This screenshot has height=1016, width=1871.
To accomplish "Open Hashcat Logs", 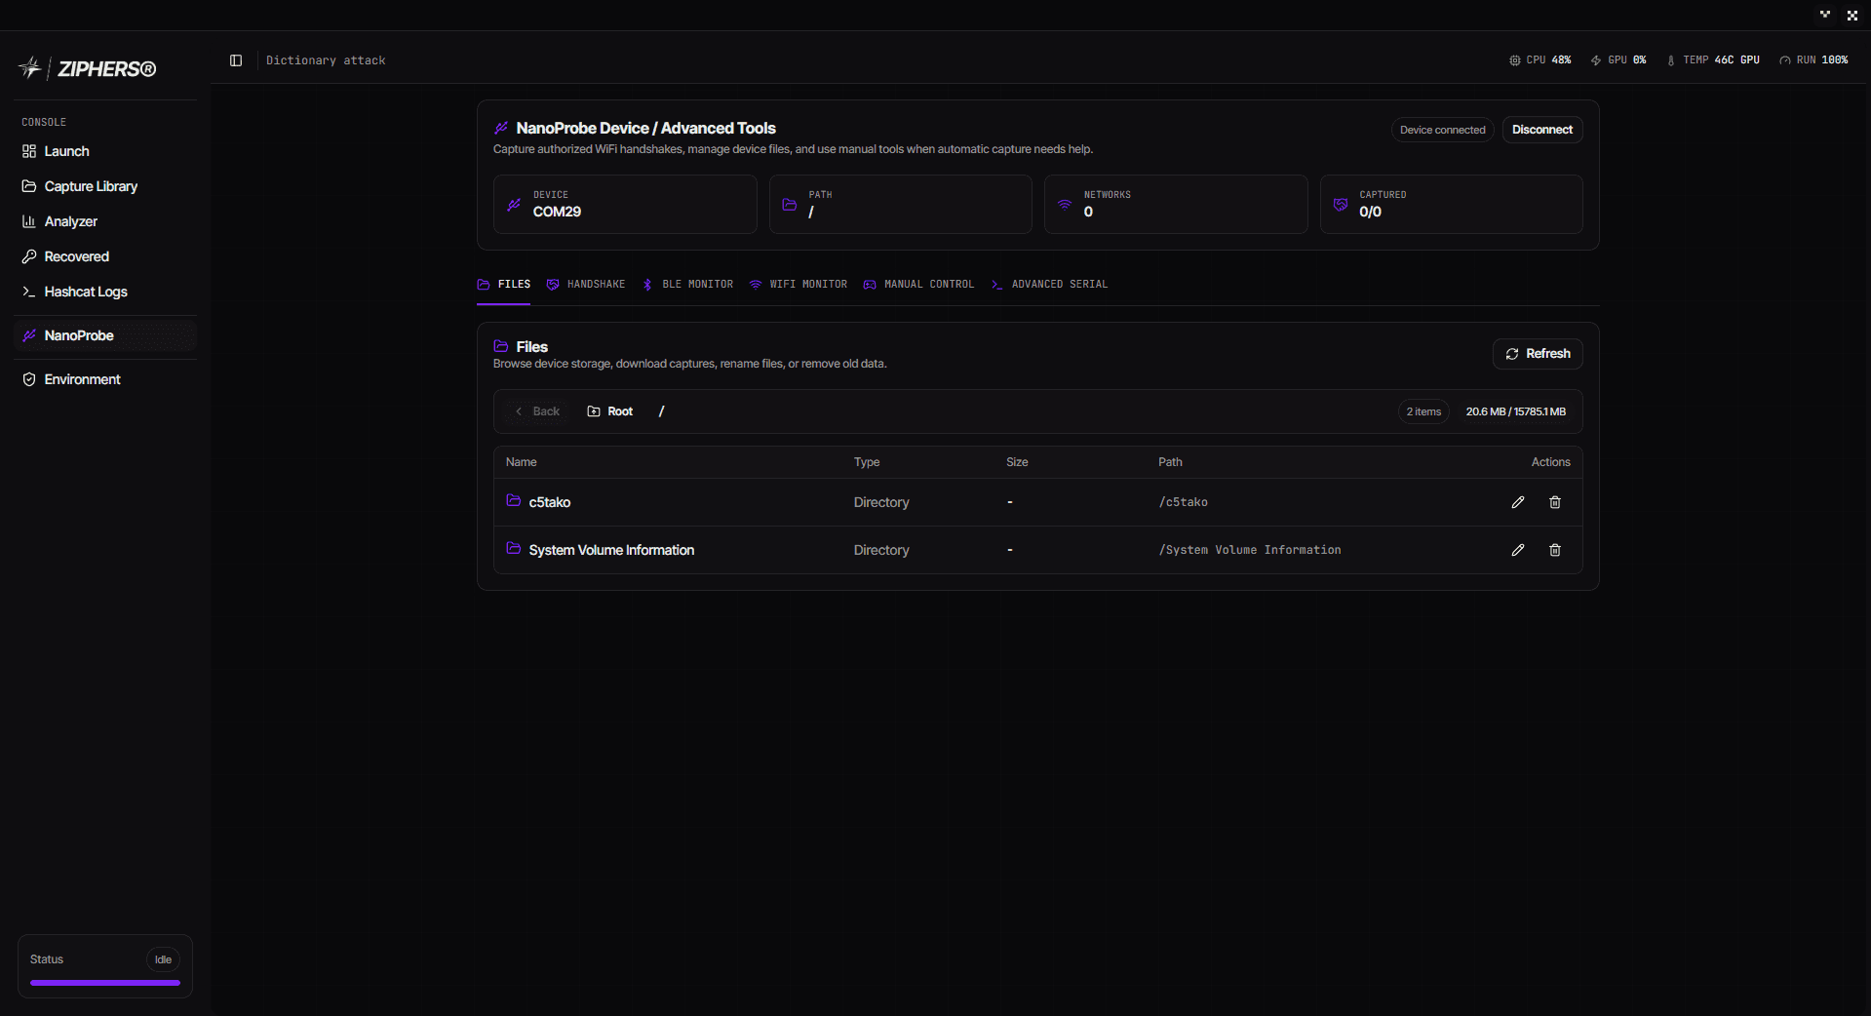I will 105,292.
